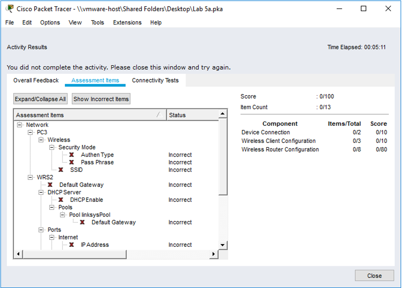
Task: Open the Extensions menu
Action: point(127,23)
